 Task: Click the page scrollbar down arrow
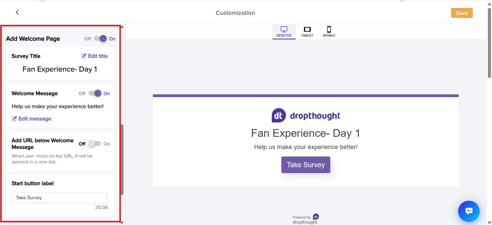[489, 222]
